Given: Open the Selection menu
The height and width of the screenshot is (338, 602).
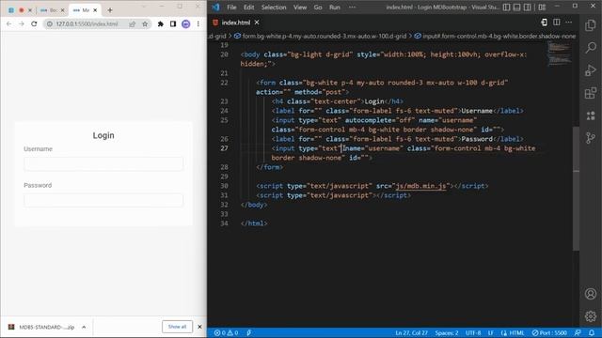Looking at the screenshot, I should (x=274, y=7).
